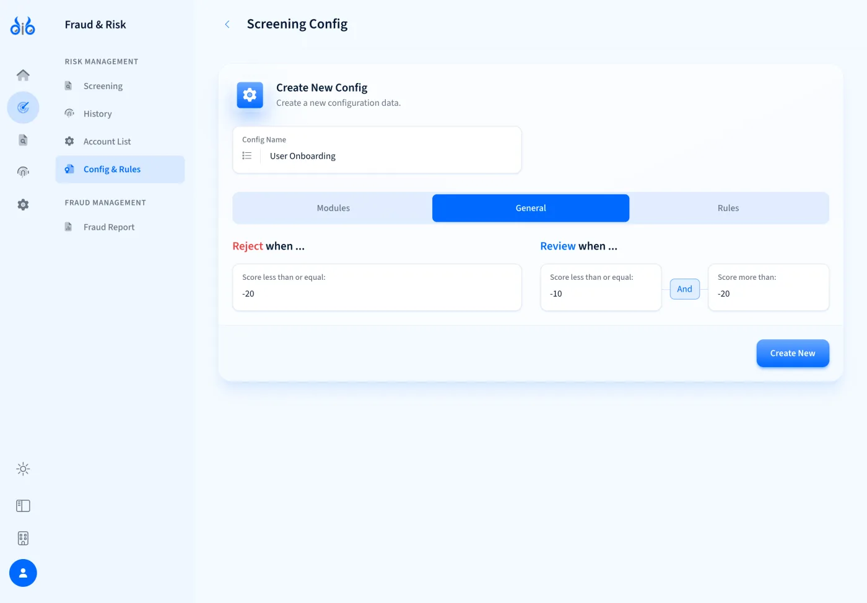Go back with the chevron arrow
867x603 pixels.
[x=227, y=24]
